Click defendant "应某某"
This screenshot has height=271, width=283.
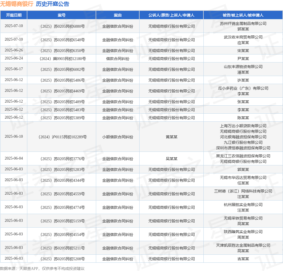pyautogui.click(x=243, y=43)
